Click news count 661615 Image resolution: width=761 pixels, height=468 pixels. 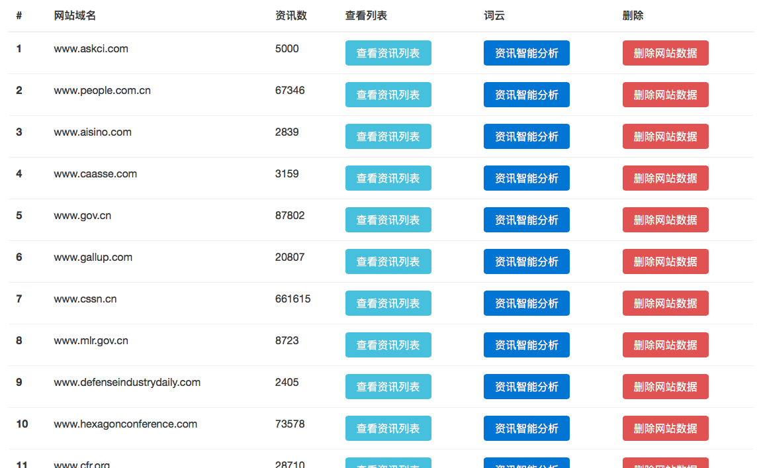pos(292,299)
